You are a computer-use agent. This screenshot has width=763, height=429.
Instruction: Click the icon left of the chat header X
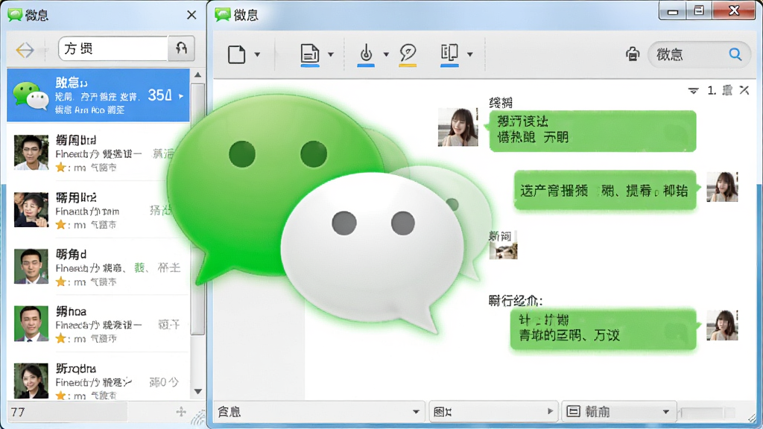[x=727, y=90]
